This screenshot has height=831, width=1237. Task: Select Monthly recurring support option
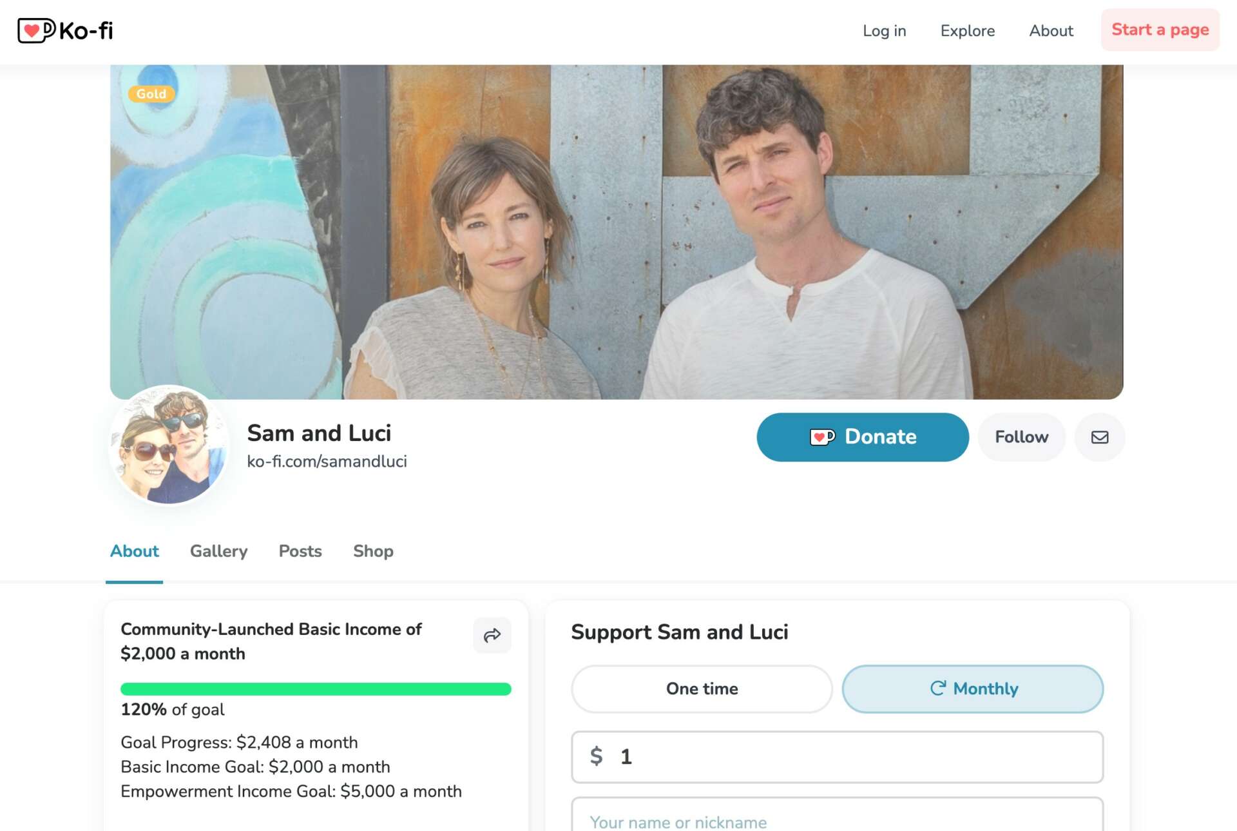pos(973,689)
